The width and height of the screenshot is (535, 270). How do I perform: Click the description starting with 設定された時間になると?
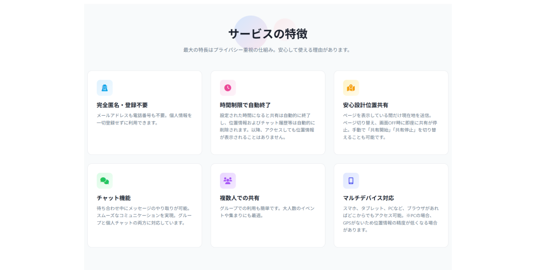(x=267, y=126)
